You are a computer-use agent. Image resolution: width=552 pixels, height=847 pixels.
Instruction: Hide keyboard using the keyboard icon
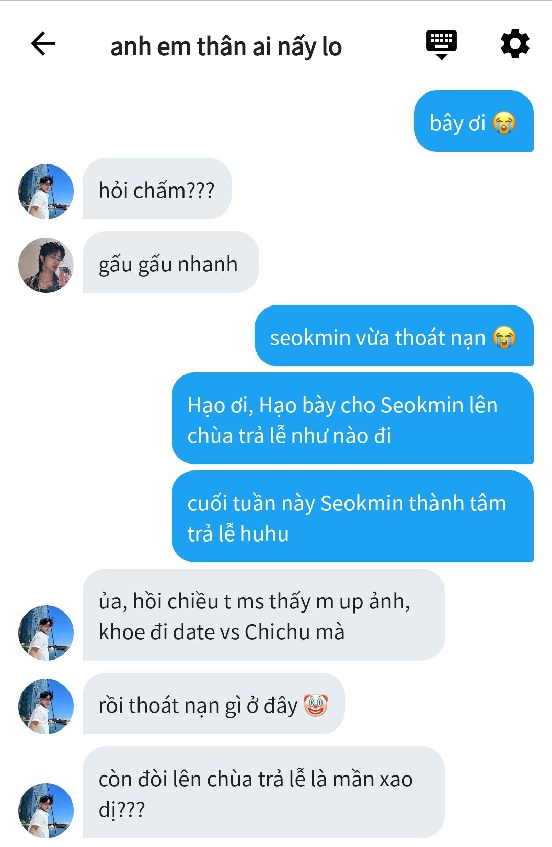(x=442, y=44)
